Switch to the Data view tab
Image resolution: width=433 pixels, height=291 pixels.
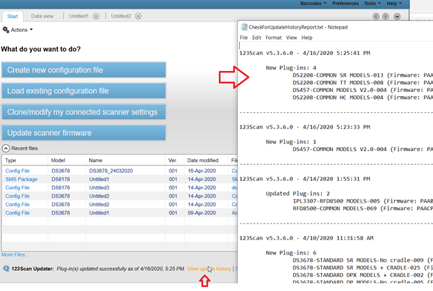42,16
